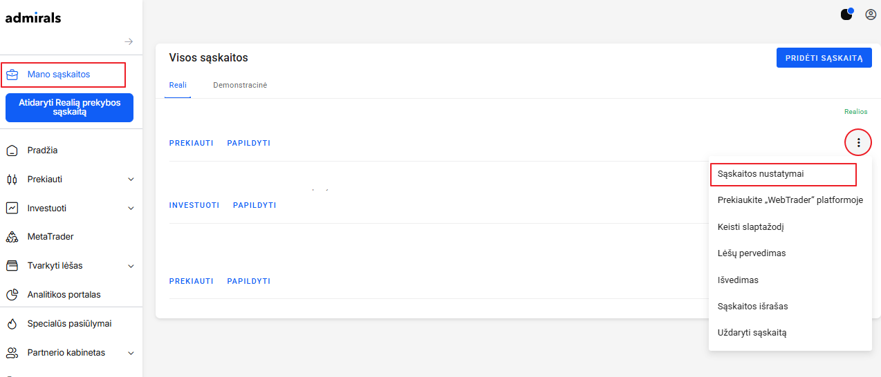Open the three-dot account options menu

[x=858, y=143]
